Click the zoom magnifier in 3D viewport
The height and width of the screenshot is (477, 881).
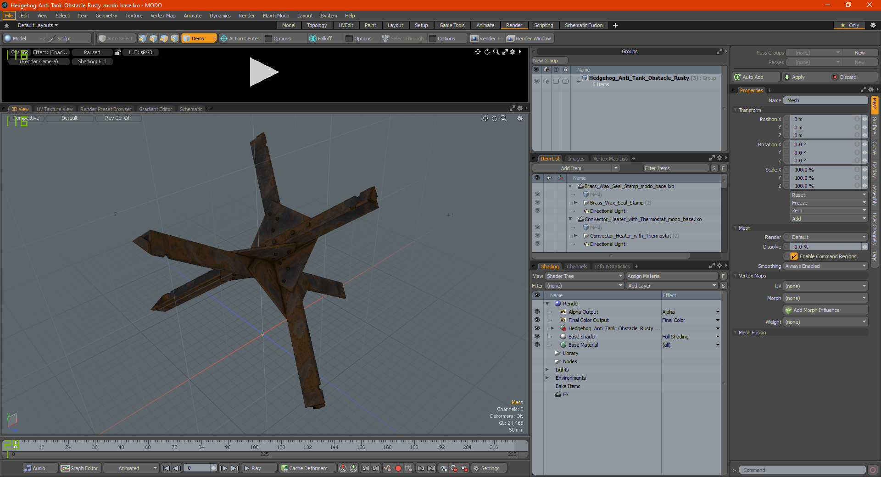503,118
